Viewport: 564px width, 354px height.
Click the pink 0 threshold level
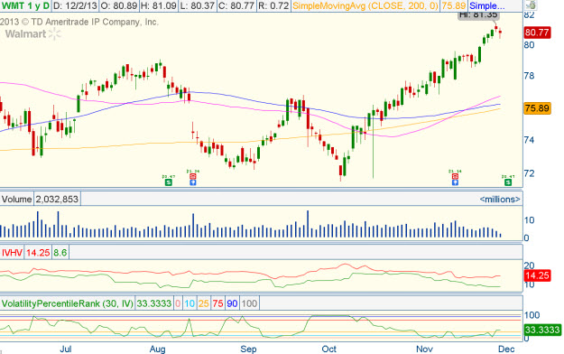178,303
